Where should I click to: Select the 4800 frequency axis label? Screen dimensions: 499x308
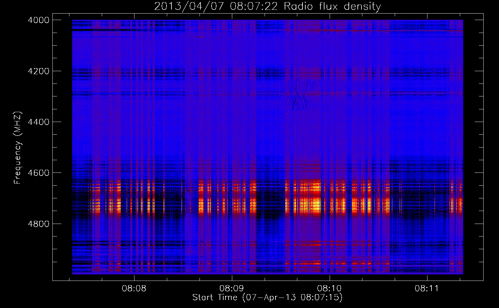click(39, 224)
